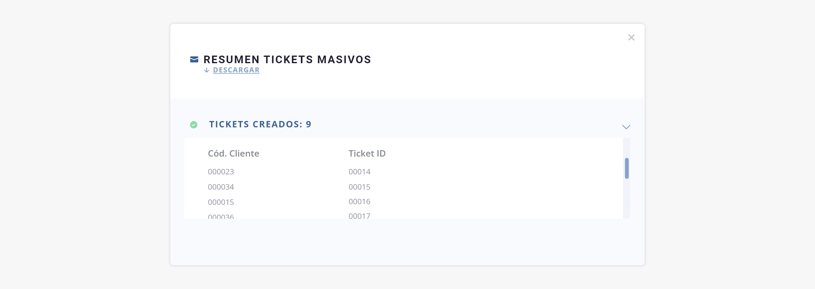Select ticket ID 00017 cell

(359, 216)
